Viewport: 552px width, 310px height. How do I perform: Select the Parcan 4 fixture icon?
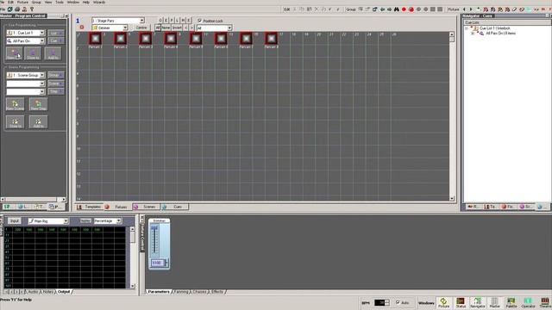171,38
